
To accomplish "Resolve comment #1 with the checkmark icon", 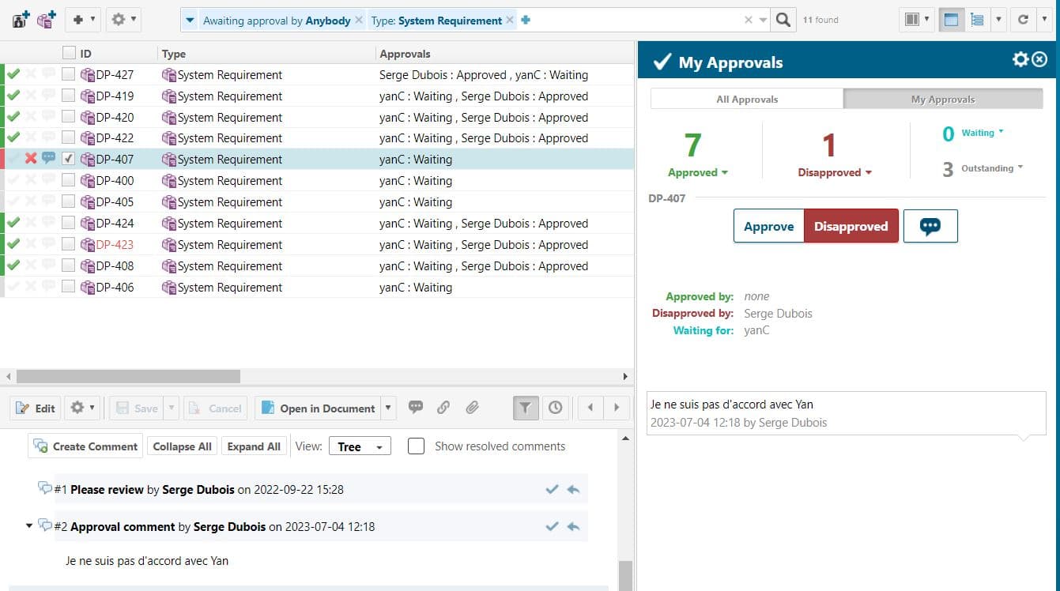I will click(552, 490).
